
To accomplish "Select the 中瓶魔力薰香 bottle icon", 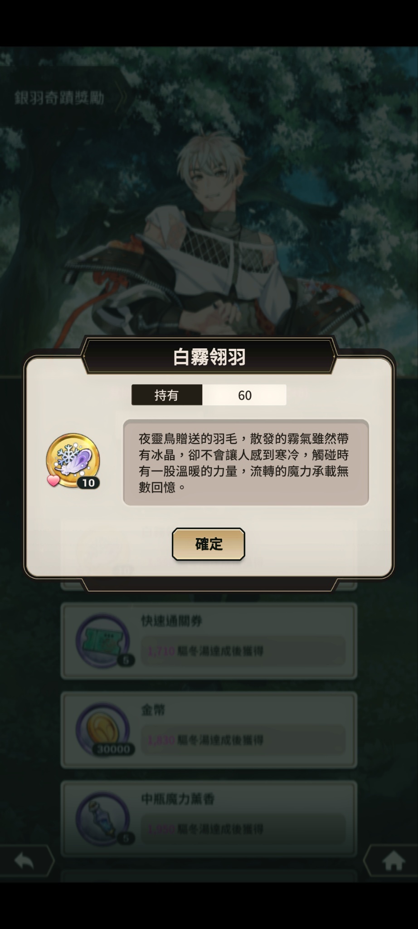I will point(103,818).
